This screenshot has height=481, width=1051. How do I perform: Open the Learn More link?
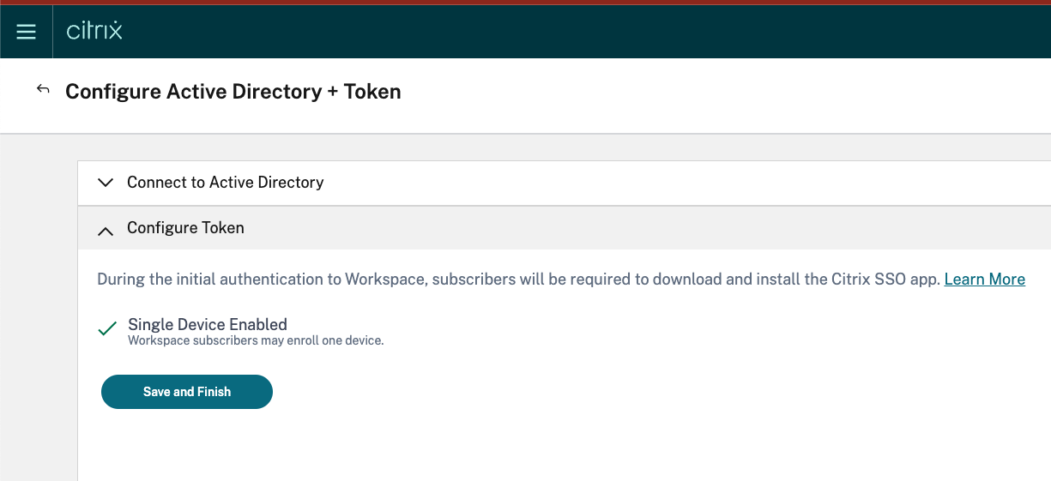[984, 280]
